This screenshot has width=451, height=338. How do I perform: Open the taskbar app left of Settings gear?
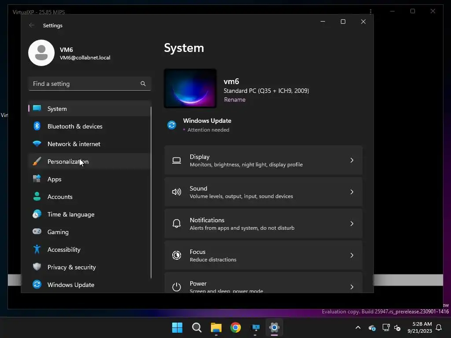click(255, 327)
